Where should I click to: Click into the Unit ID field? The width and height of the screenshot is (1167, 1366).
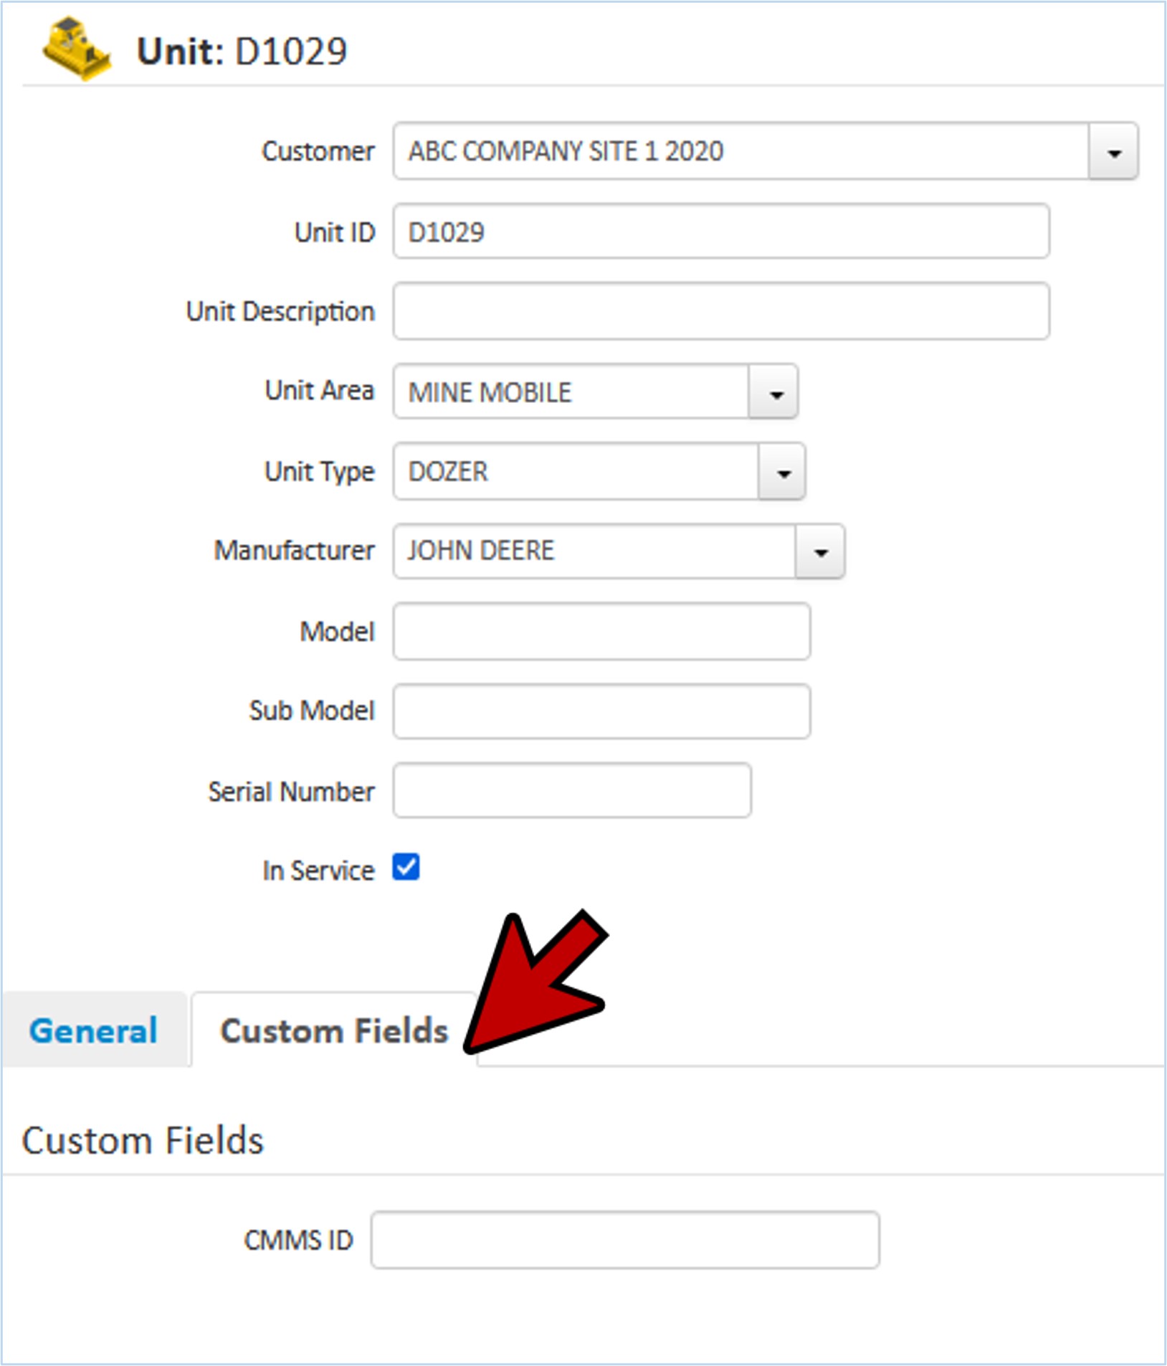pyautogui.click(x=720, y=232)
